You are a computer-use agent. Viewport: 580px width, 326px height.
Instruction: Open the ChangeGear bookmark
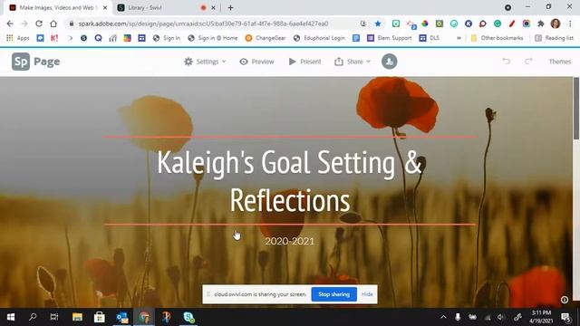[266, 38]
